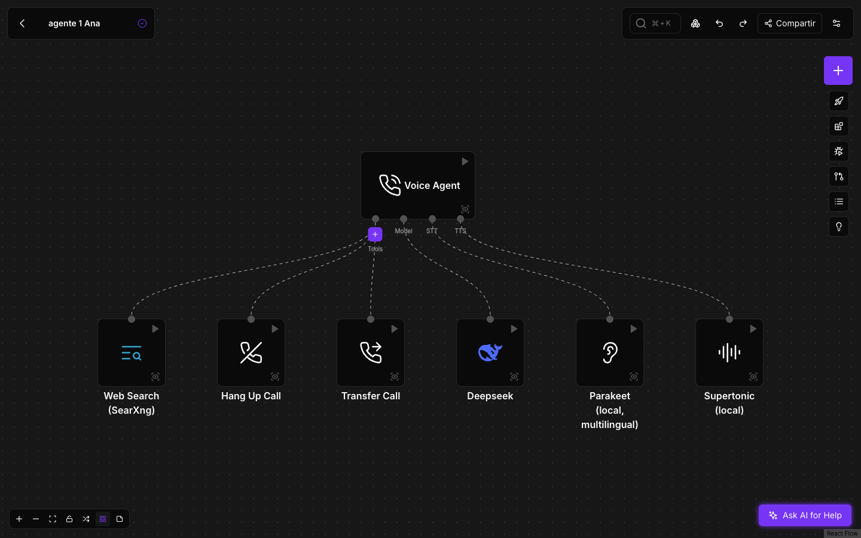861x538 pixels.
Task: Run the Supertonic node play arrow
Action: point(753,329)
